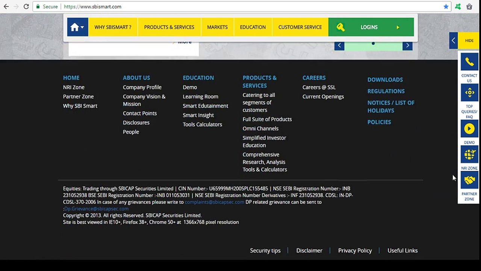
Task: Open Disclosures link
Action: [x=136, y=123]
